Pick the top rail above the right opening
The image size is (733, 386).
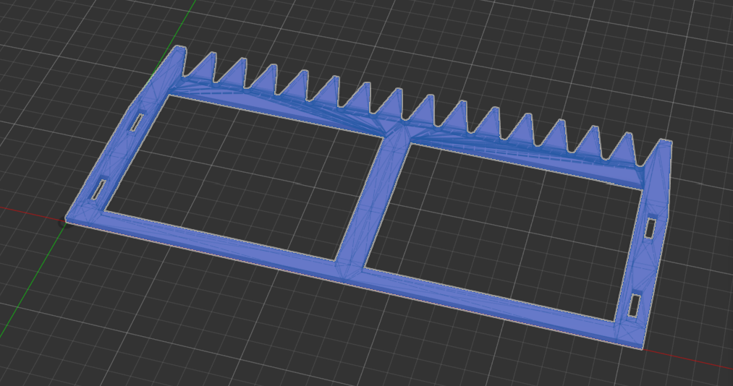528,159
